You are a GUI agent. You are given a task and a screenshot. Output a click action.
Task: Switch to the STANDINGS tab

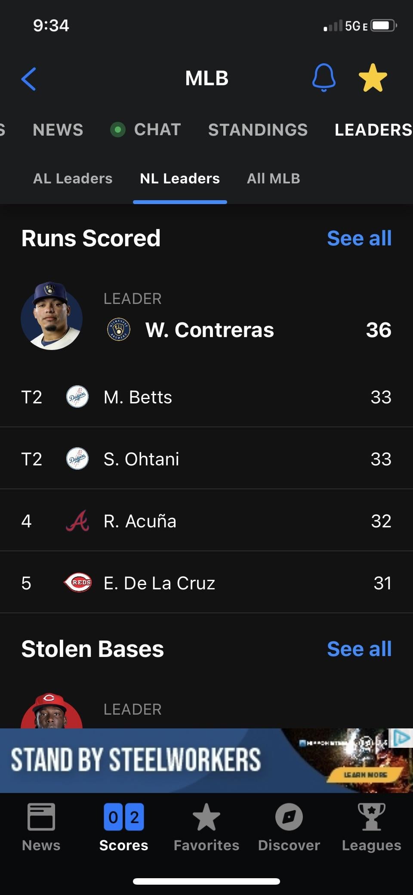coord(258,130)
